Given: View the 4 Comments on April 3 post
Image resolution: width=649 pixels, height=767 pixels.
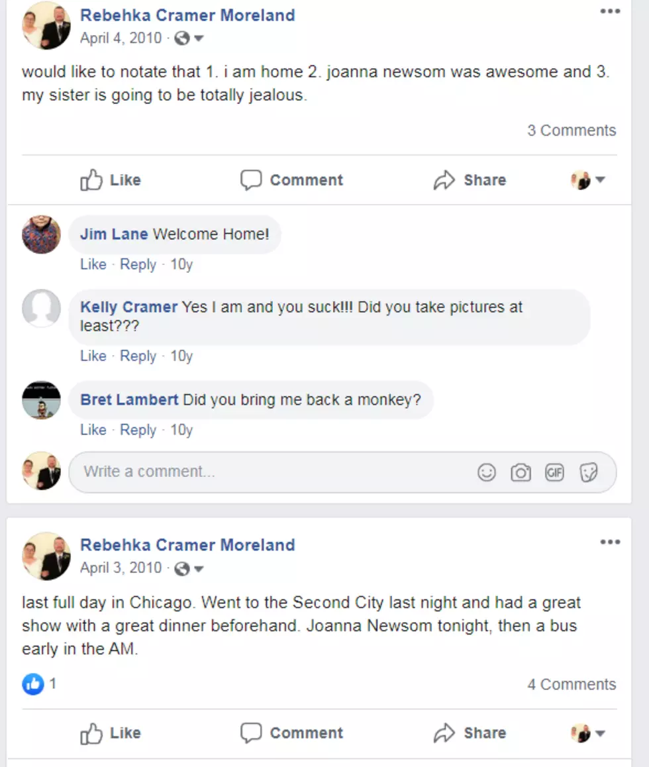Looking at the screenshot, I should pyautogui.click(x=572, y=684).
